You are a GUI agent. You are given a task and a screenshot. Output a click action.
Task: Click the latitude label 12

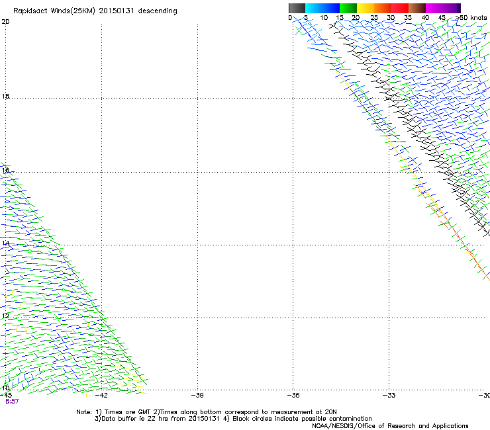coord(5,316)
